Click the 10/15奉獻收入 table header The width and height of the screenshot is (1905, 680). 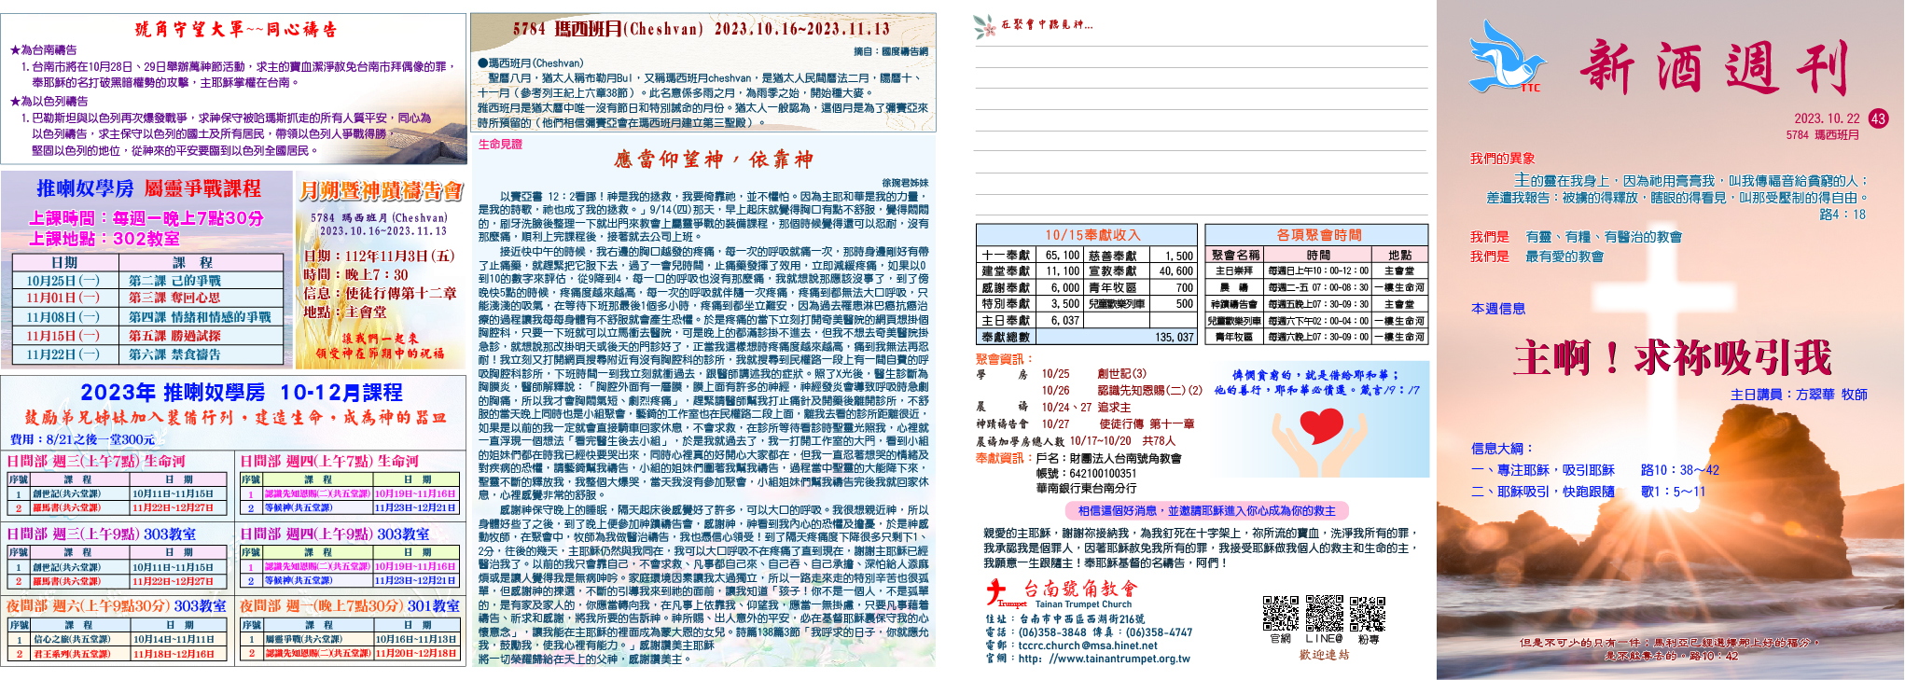(x=1086, y=235)
